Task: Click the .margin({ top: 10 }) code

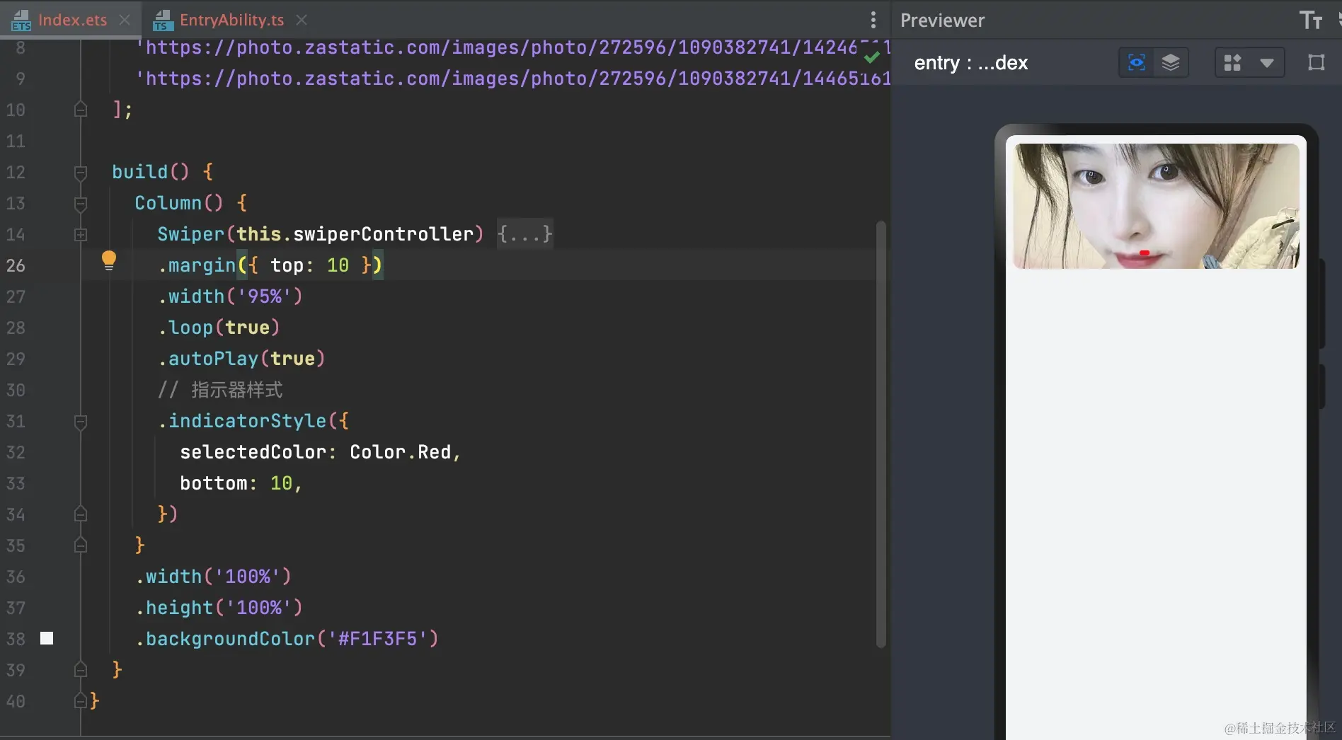Action: pyautogui.click(x=270, y=265)
